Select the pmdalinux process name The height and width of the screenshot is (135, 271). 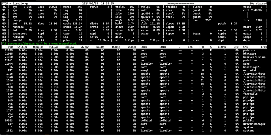point(250,60)
